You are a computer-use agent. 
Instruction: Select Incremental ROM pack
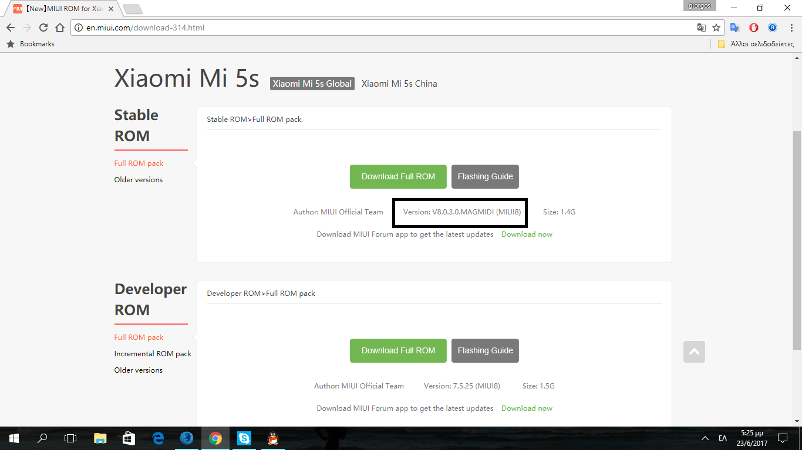[153, 354]
